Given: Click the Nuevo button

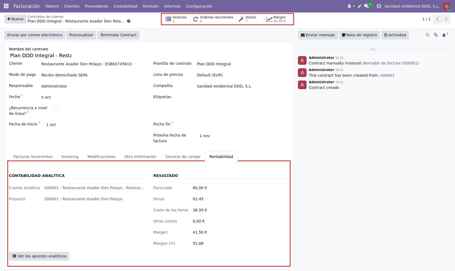Looking at the screenshot, I should point(15,19).
